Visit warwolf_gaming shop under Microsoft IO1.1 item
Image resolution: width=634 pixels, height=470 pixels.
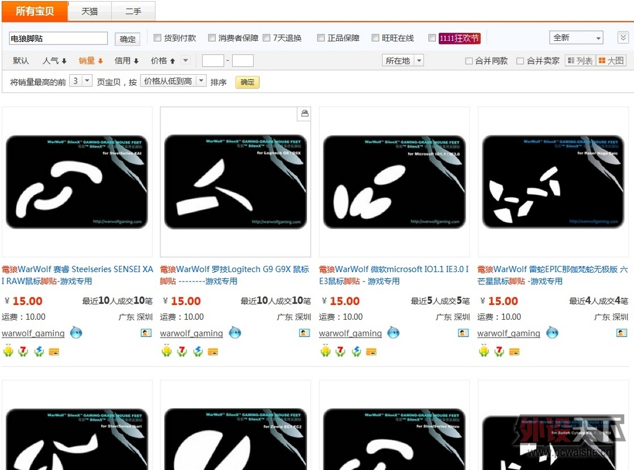pyautogui.click(x=350, y=333)
